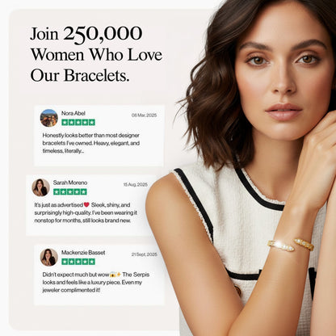Click Nora Abel's profile avatar
Viewport: 336px width, 336px height.
point(49,118)
